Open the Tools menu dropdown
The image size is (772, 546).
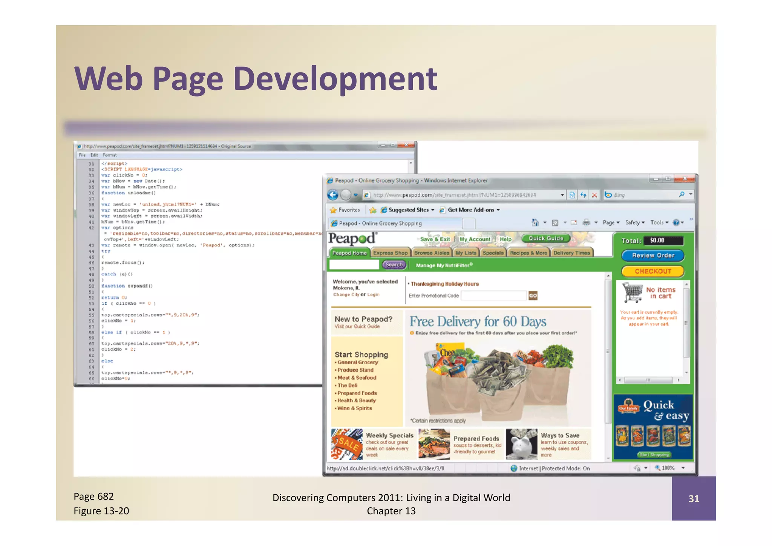tap(659, 222)
